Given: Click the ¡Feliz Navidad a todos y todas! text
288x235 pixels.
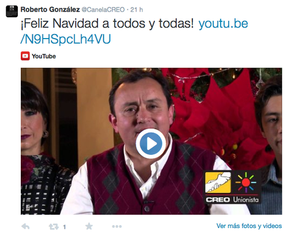Looking at the screenshot, I should point(107,24).
